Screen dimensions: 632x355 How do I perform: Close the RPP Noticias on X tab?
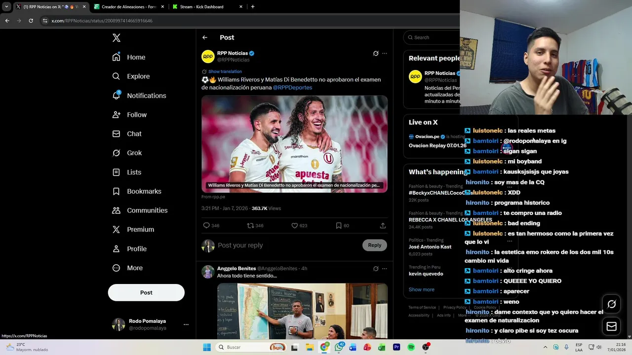click(84, 7)
